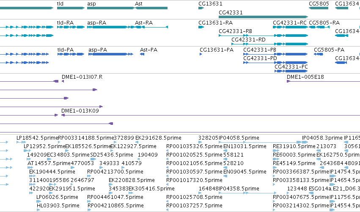The image size is (360, 212).
Task: Click the CG13631 gene label
Action: click(210, 4)
